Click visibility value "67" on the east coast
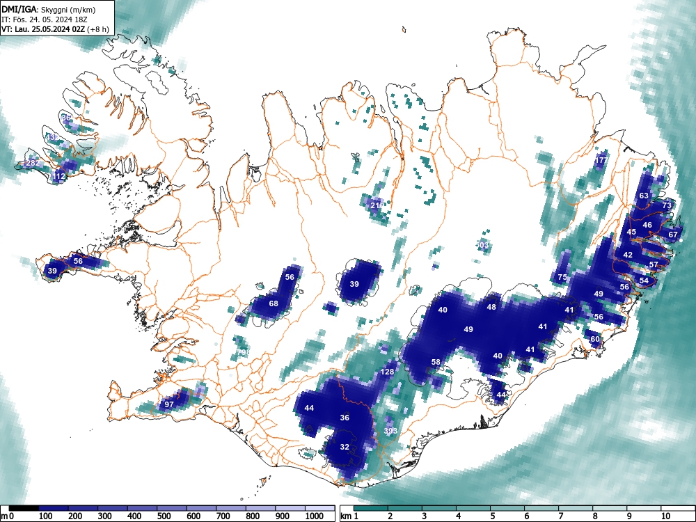Image resolution: width=696 pixels, height=522 pixels. pyautogui.click(x=673, y=235)
